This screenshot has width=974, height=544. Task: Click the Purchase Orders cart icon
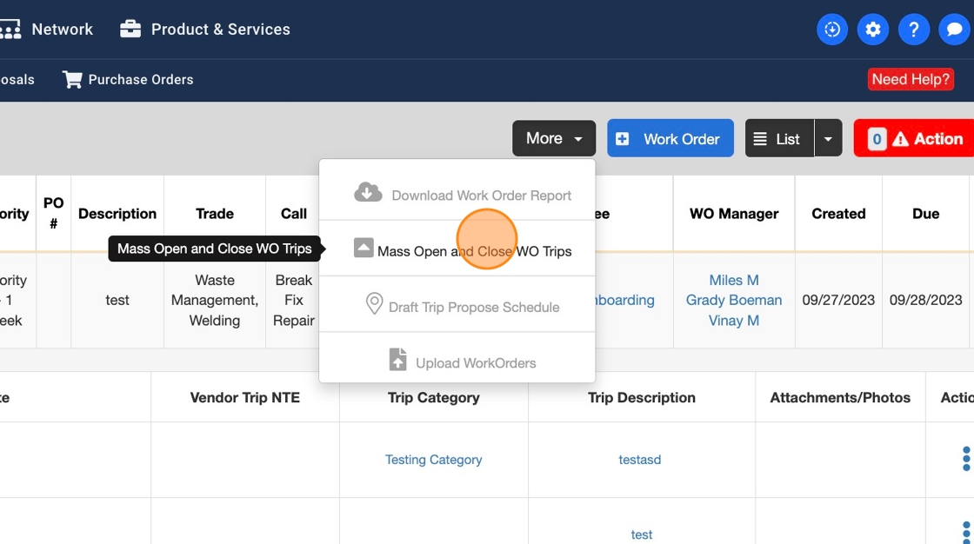coord(72,79)
